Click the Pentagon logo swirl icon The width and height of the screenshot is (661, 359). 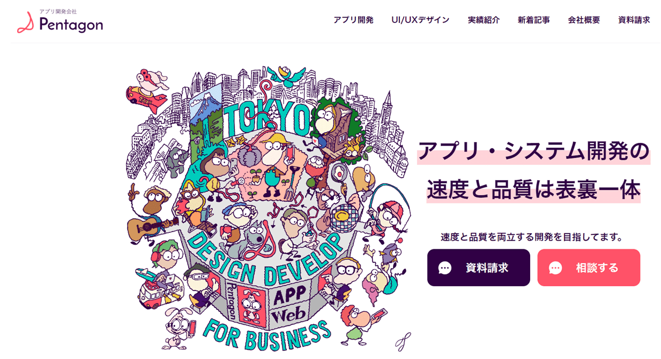click(x=25, y=22)
